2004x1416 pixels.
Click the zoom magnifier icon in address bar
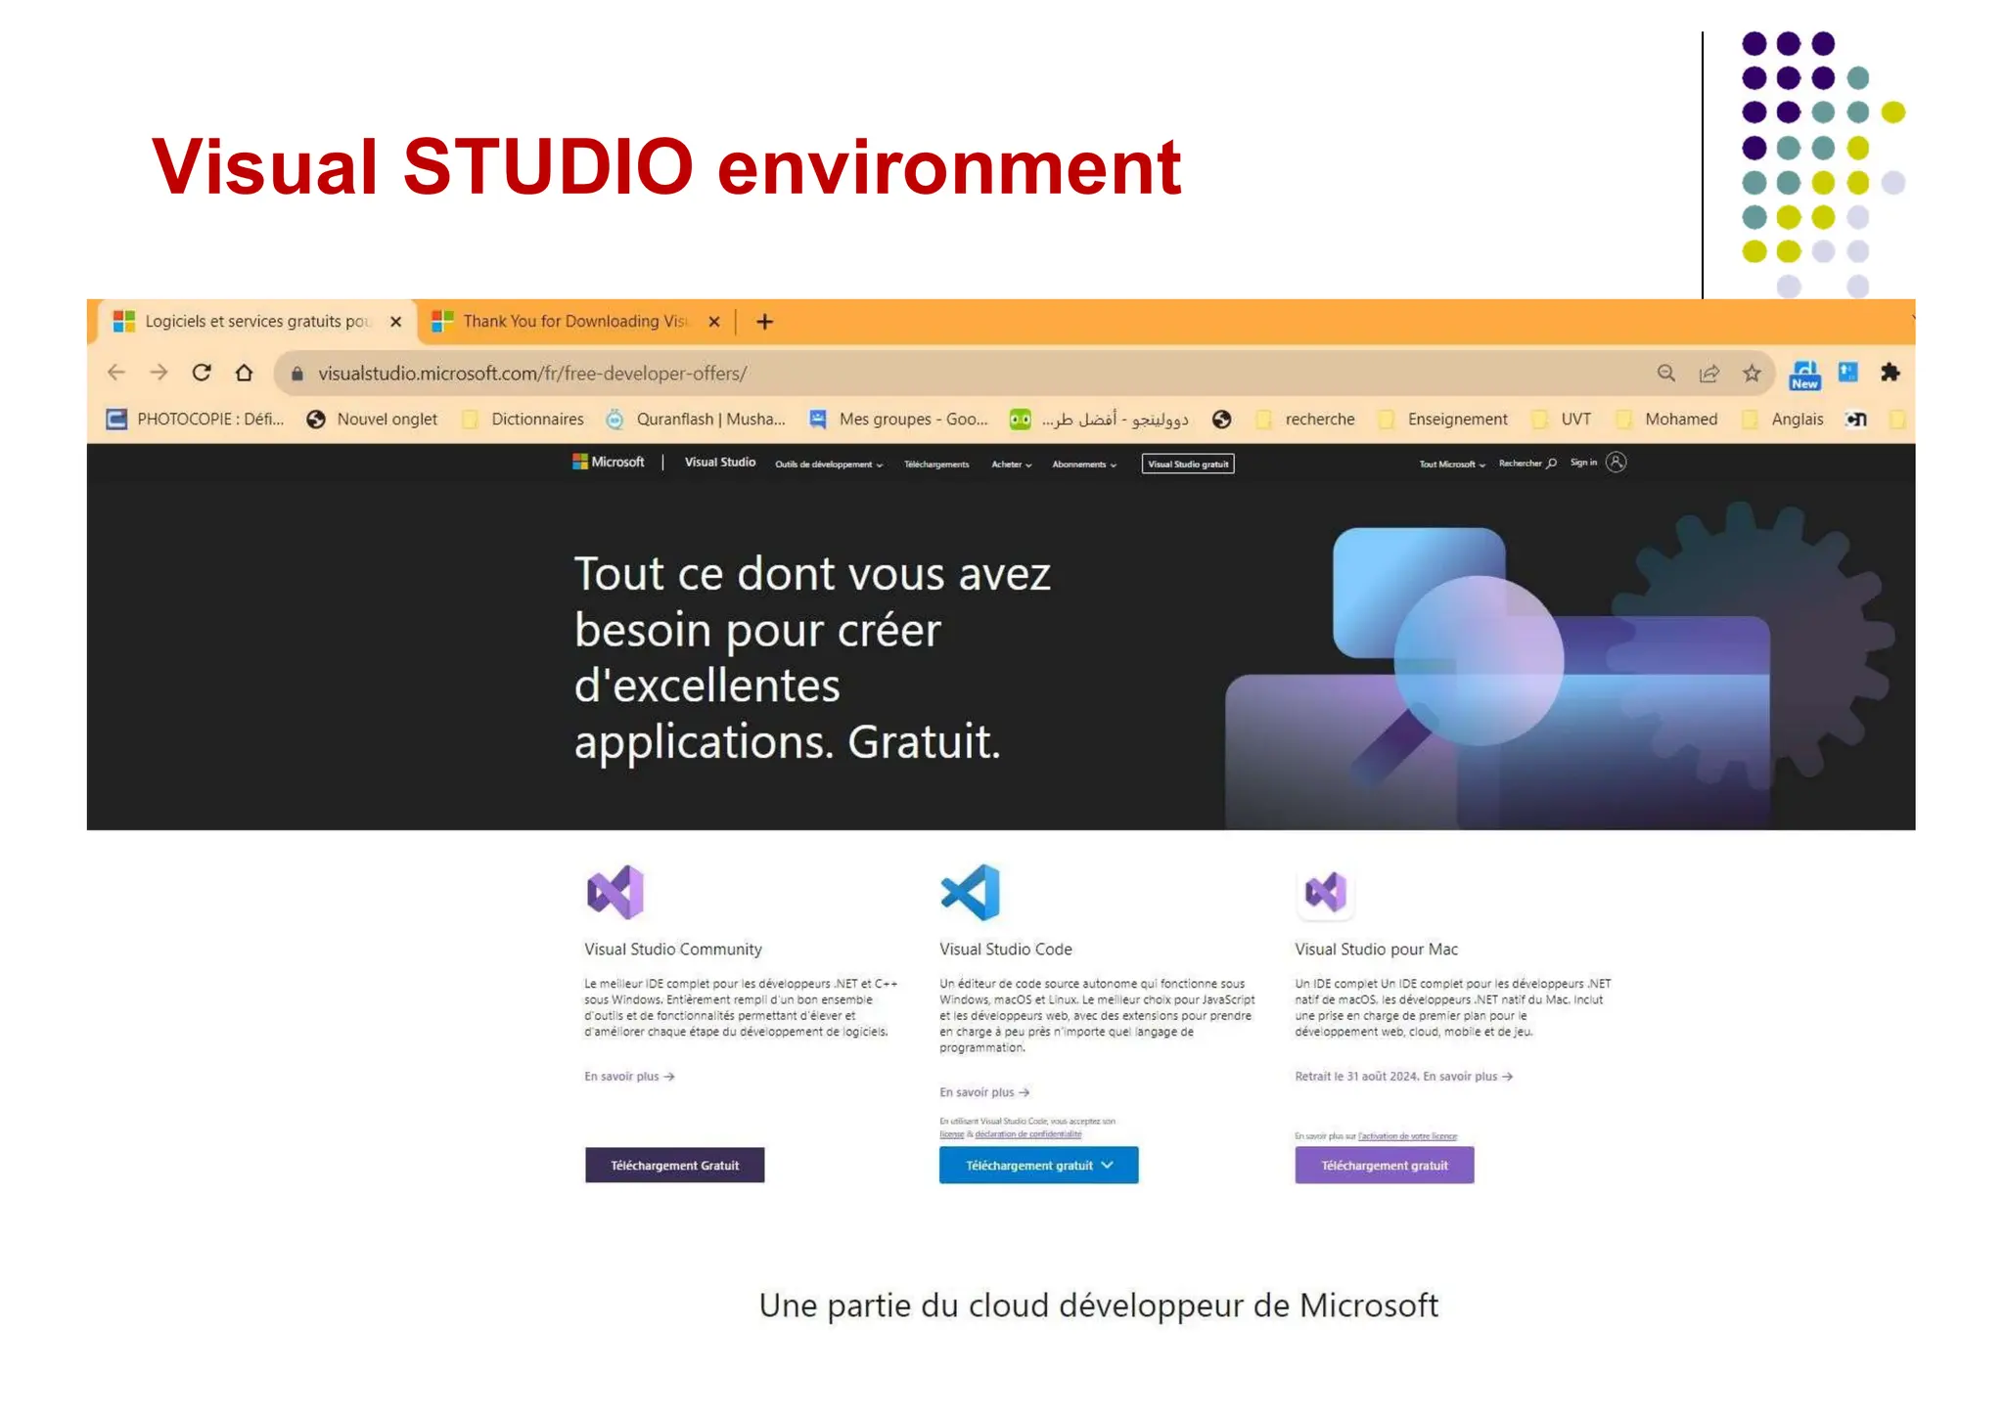(x=1666, y=373)
